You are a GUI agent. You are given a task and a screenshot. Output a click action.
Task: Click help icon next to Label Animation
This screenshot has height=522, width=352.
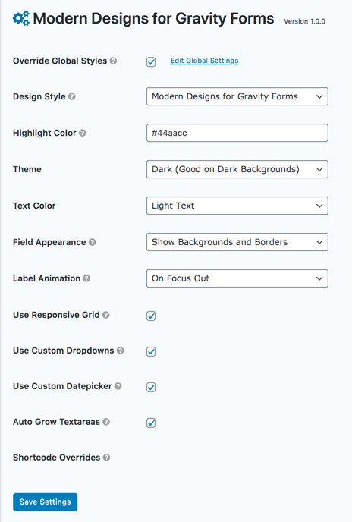(x=86, y=278)
